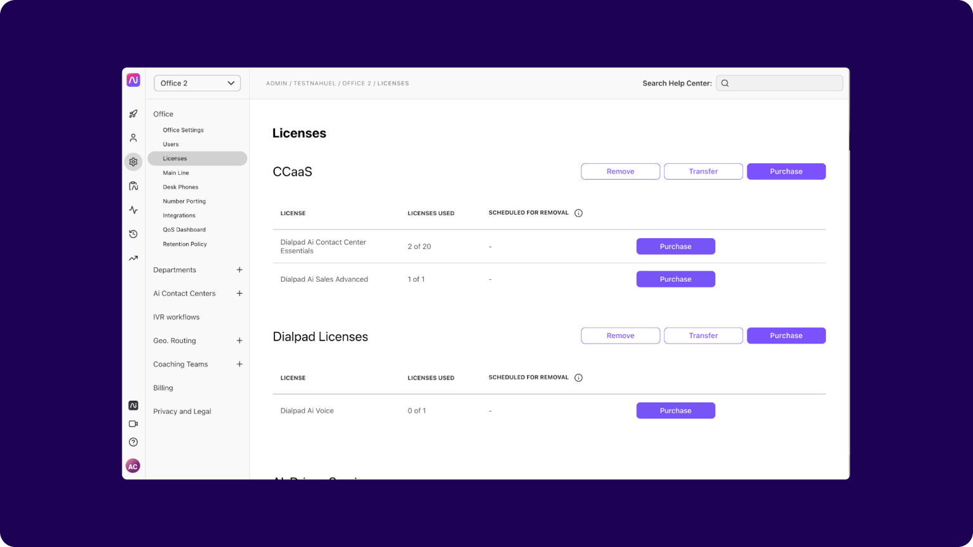Open Desk Phones in the sidebar

(x=181, y=187)
